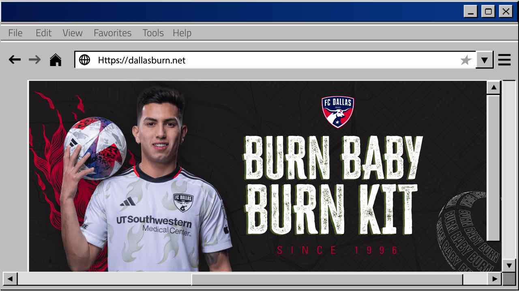Viewport: 519px width, 292px height.
Task: Click the horizontal scrollbar left arrow
Action: point(10,279)
